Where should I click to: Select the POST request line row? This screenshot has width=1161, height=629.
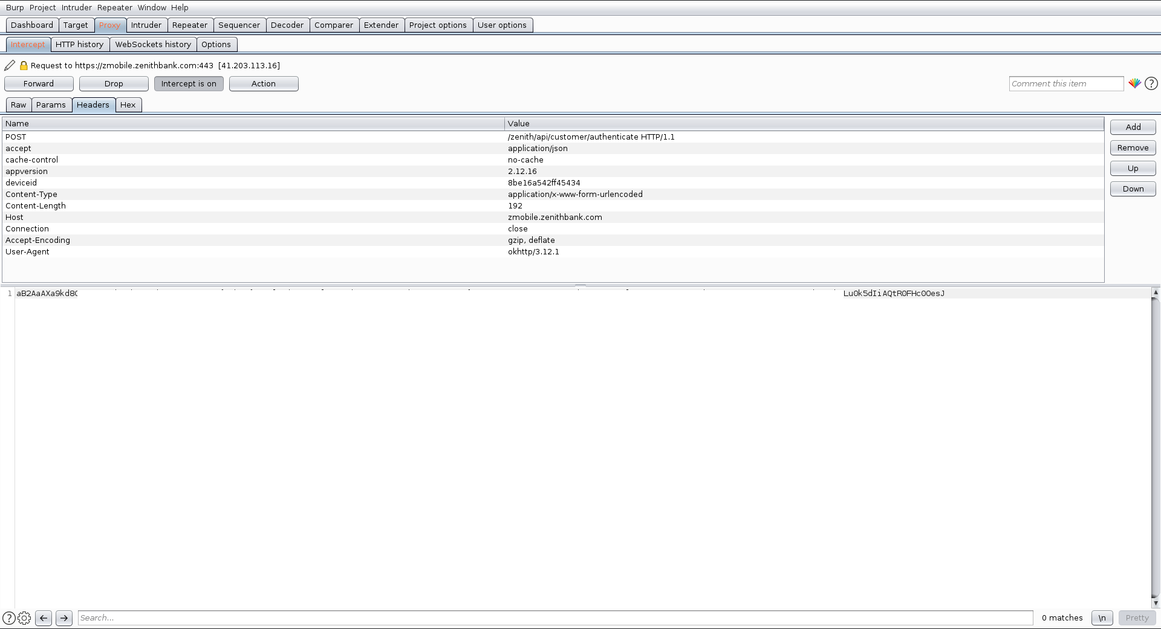point(553,137)
